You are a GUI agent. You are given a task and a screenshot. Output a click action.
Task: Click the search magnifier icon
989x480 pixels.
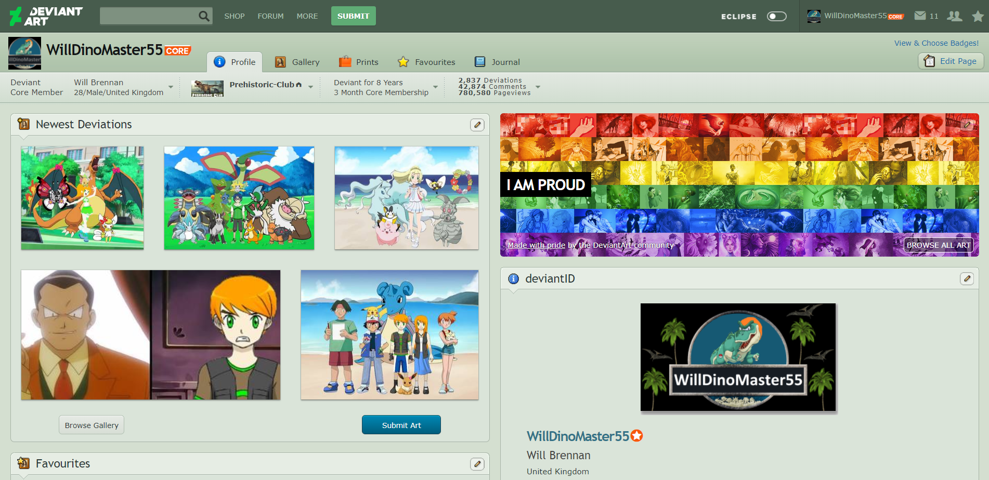tap(204, 16)
